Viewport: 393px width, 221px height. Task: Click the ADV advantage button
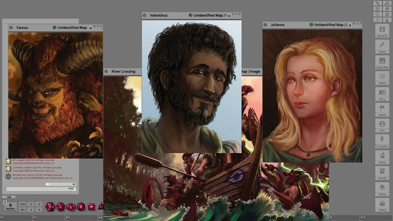coord(22,204)
